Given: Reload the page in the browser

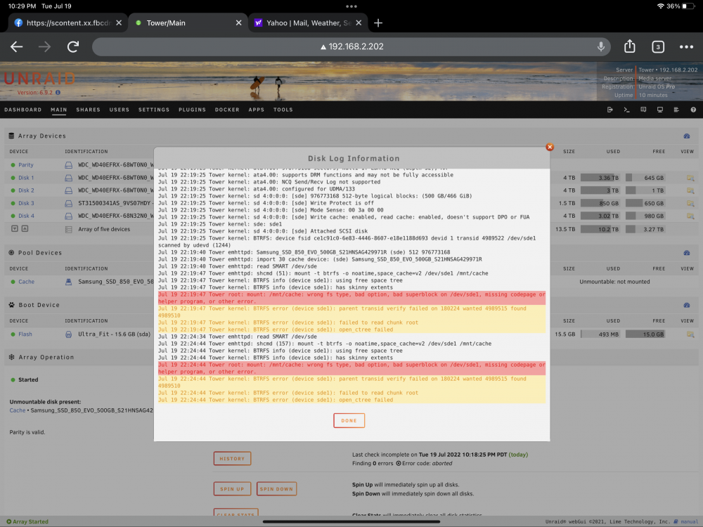Looking at the screenshot, I should [73, 46].
